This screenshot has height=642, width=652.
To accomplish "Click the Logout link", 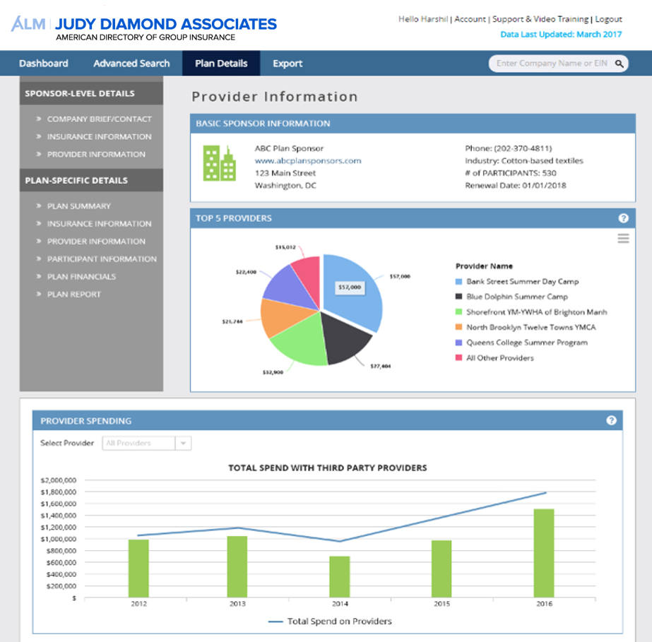I will pos(608,19).
